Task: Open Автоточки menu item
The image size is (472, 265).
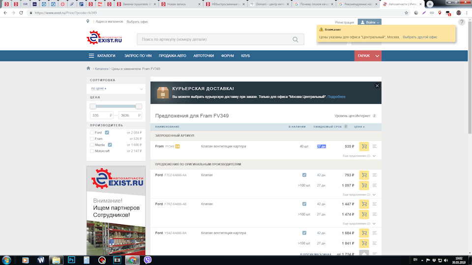Action: pos(204,56)
